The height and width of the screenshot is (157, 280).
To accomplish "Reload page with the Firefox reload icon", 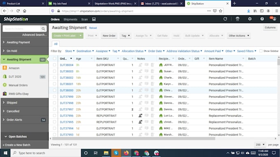I will pyautogui.click(x=18, y=11).
